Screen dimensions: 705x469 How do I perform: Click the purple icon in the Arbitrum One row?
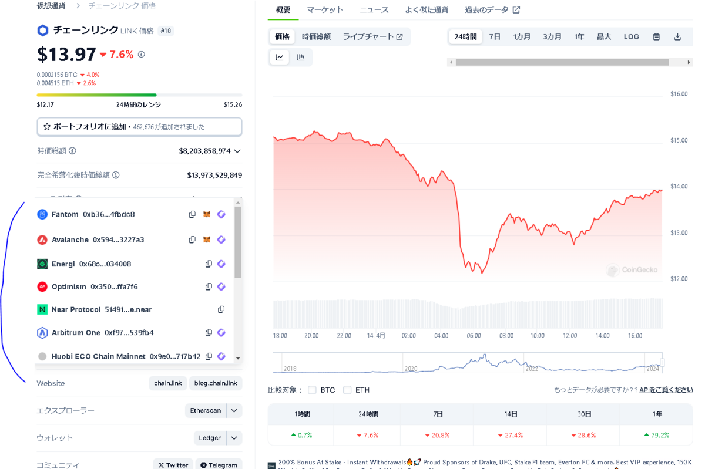221,333
